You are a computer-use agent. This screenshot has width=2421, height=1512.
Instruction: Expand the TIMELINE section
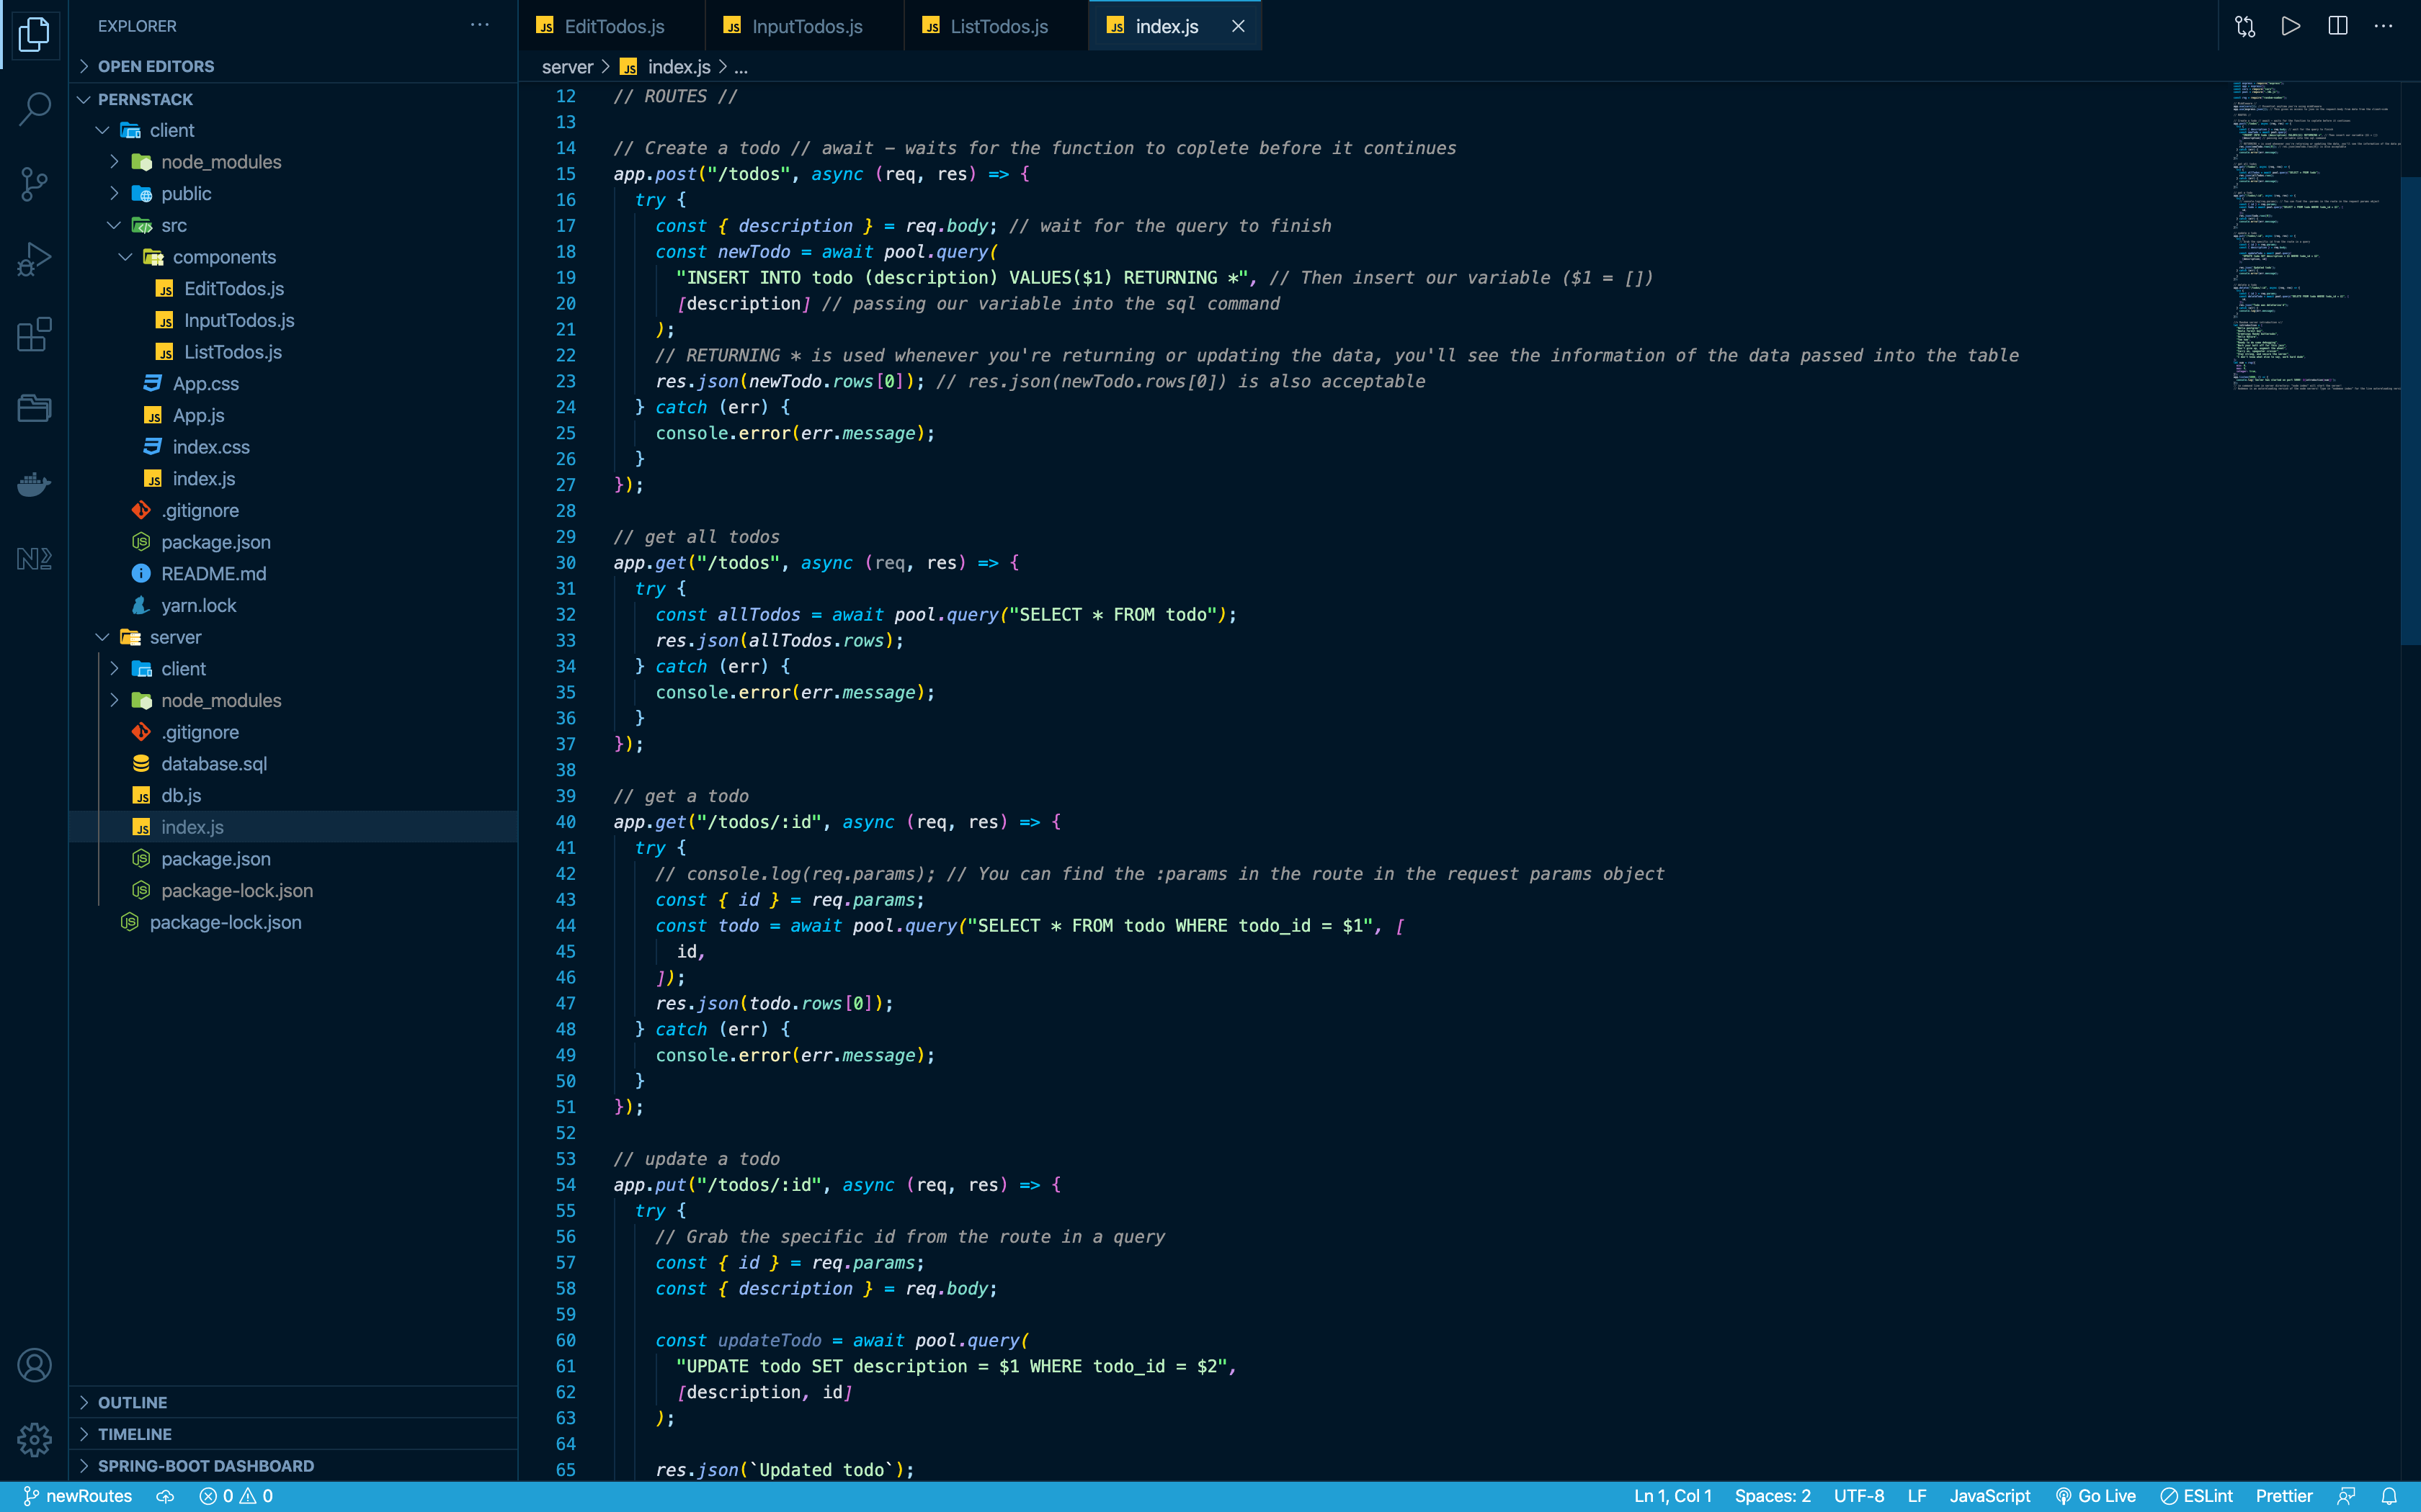coord(293,1434)
